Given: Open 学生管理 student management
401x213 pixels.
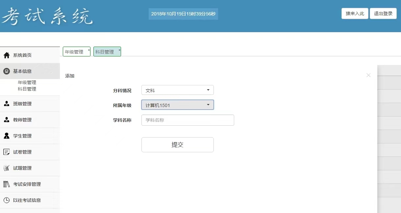Looking at the screenshot, I should pos(7,136).
